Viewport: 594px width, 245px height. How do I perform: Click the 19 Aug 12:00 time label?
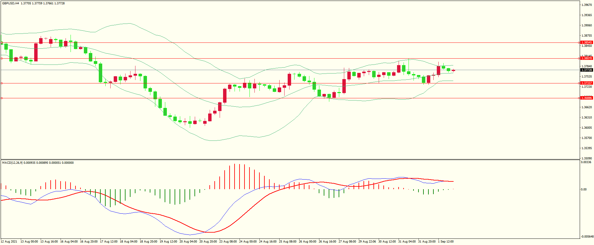[168, 242]
